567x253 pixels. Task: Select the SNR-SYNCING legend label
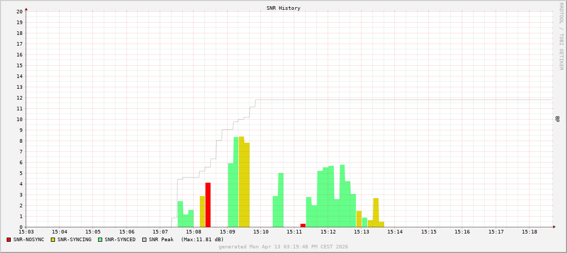coord(74,240)
